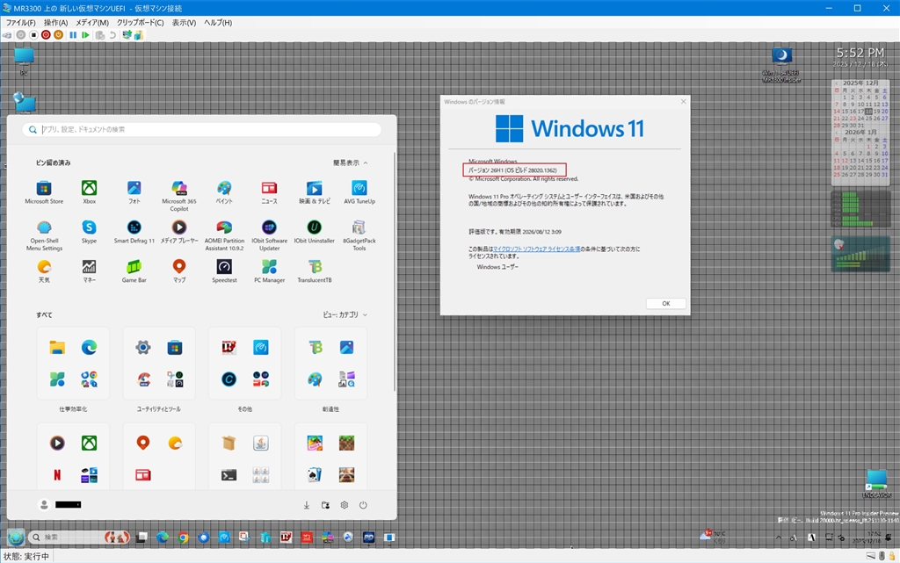Open Smart Defrag 11 from Start menu
This screenshot has height=563, width=900.
pyautogui.click(x=134, y=228)
